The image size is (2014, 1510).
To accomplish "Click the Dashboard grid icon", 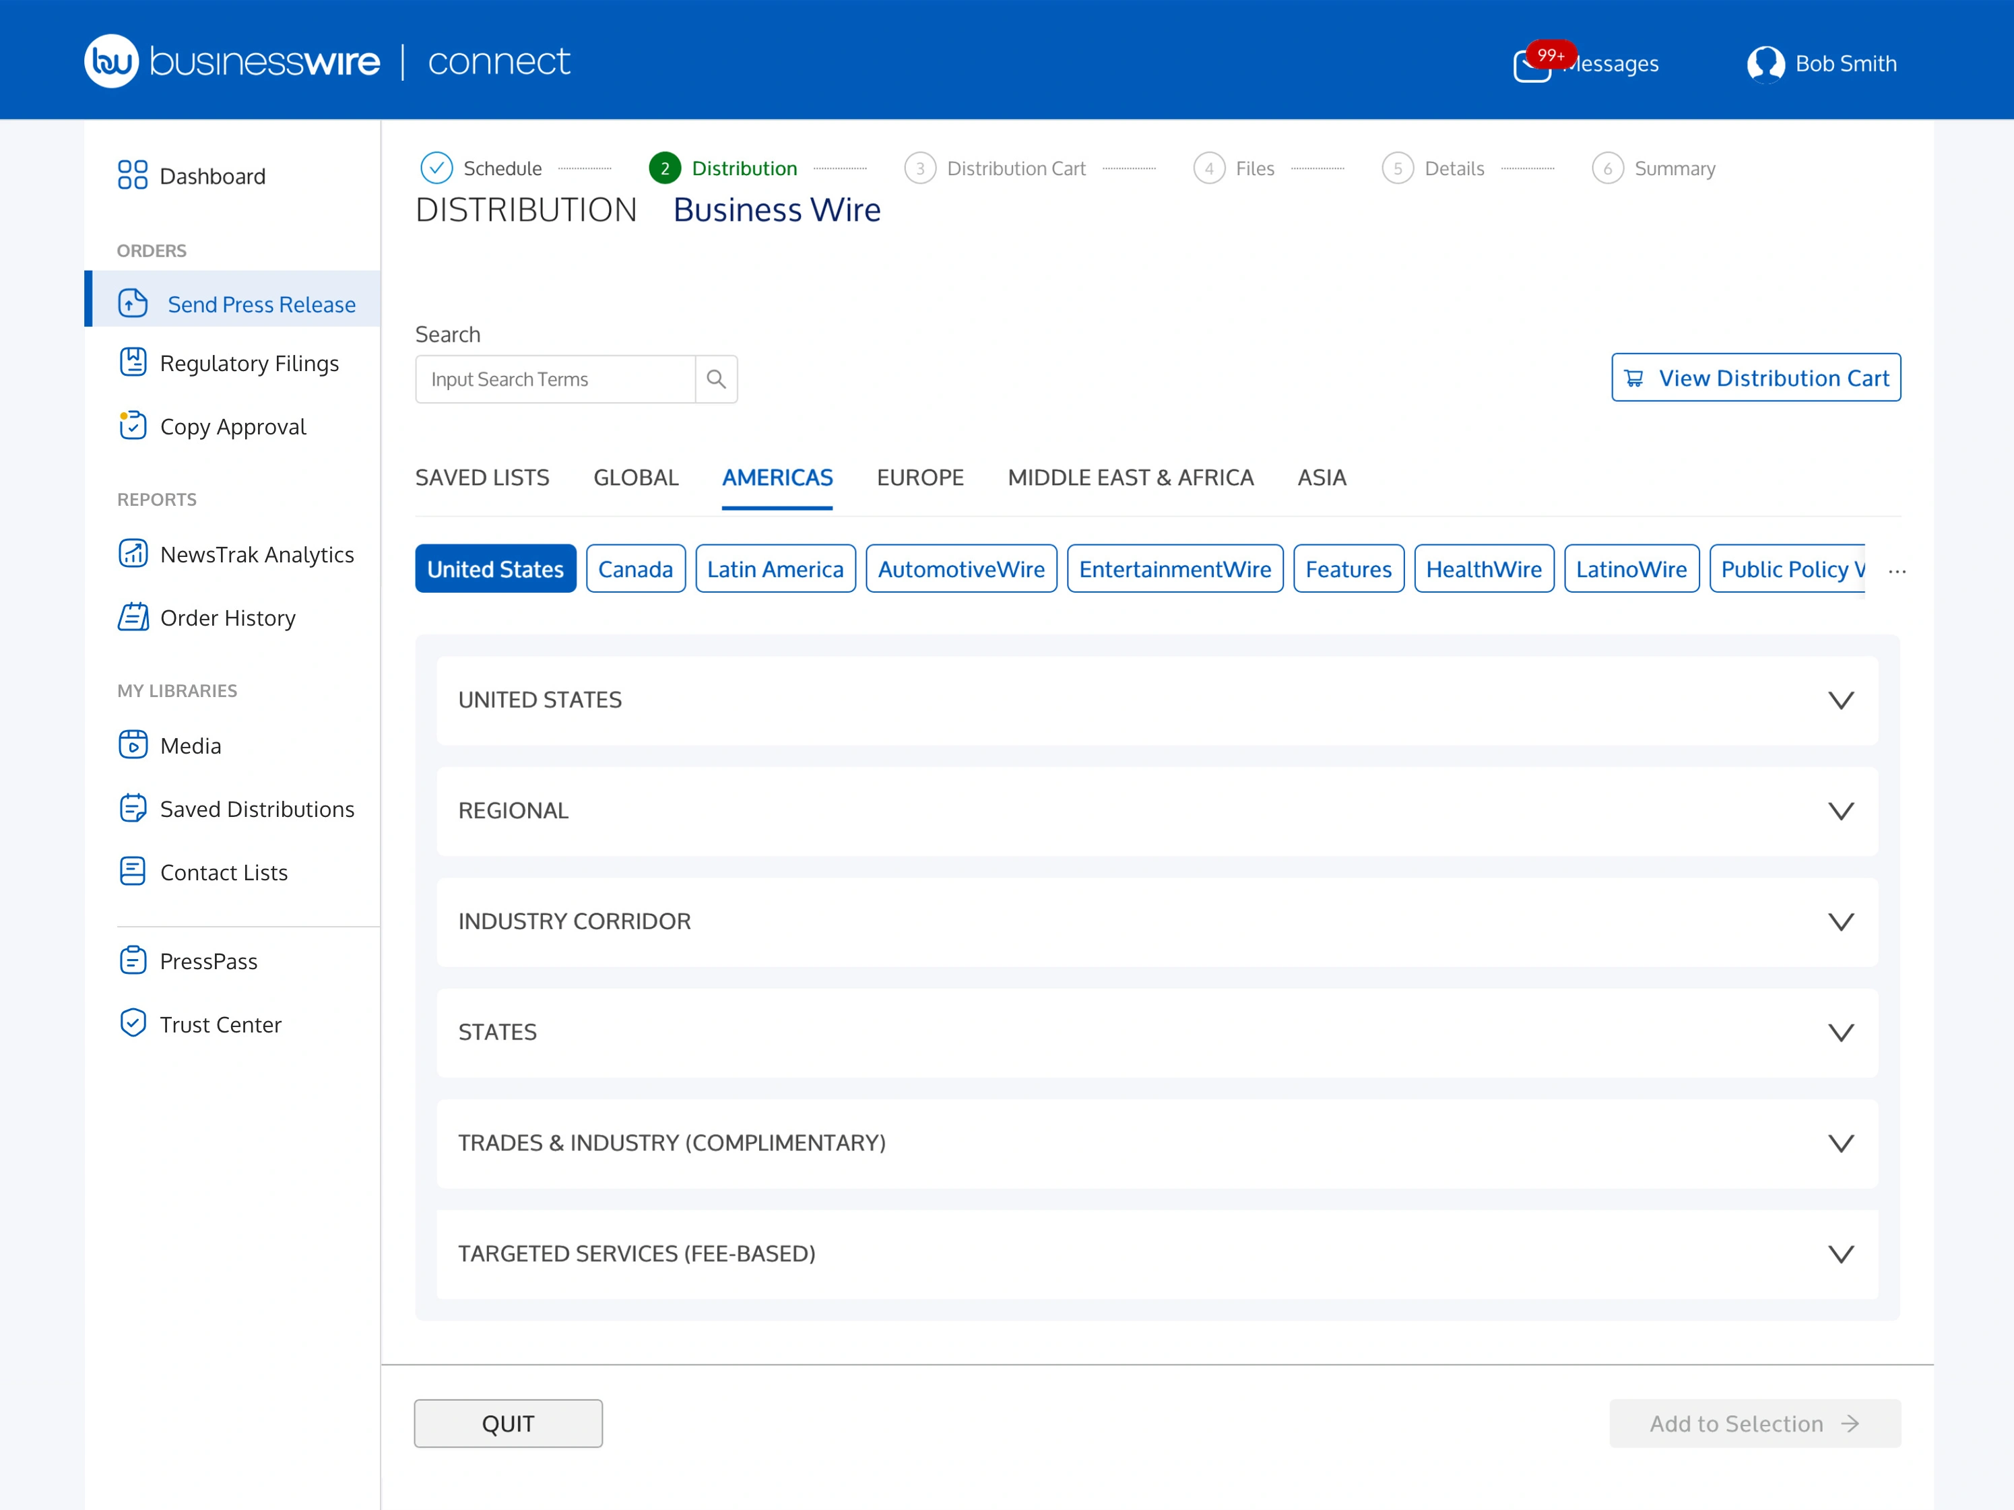I will (133, 174).
